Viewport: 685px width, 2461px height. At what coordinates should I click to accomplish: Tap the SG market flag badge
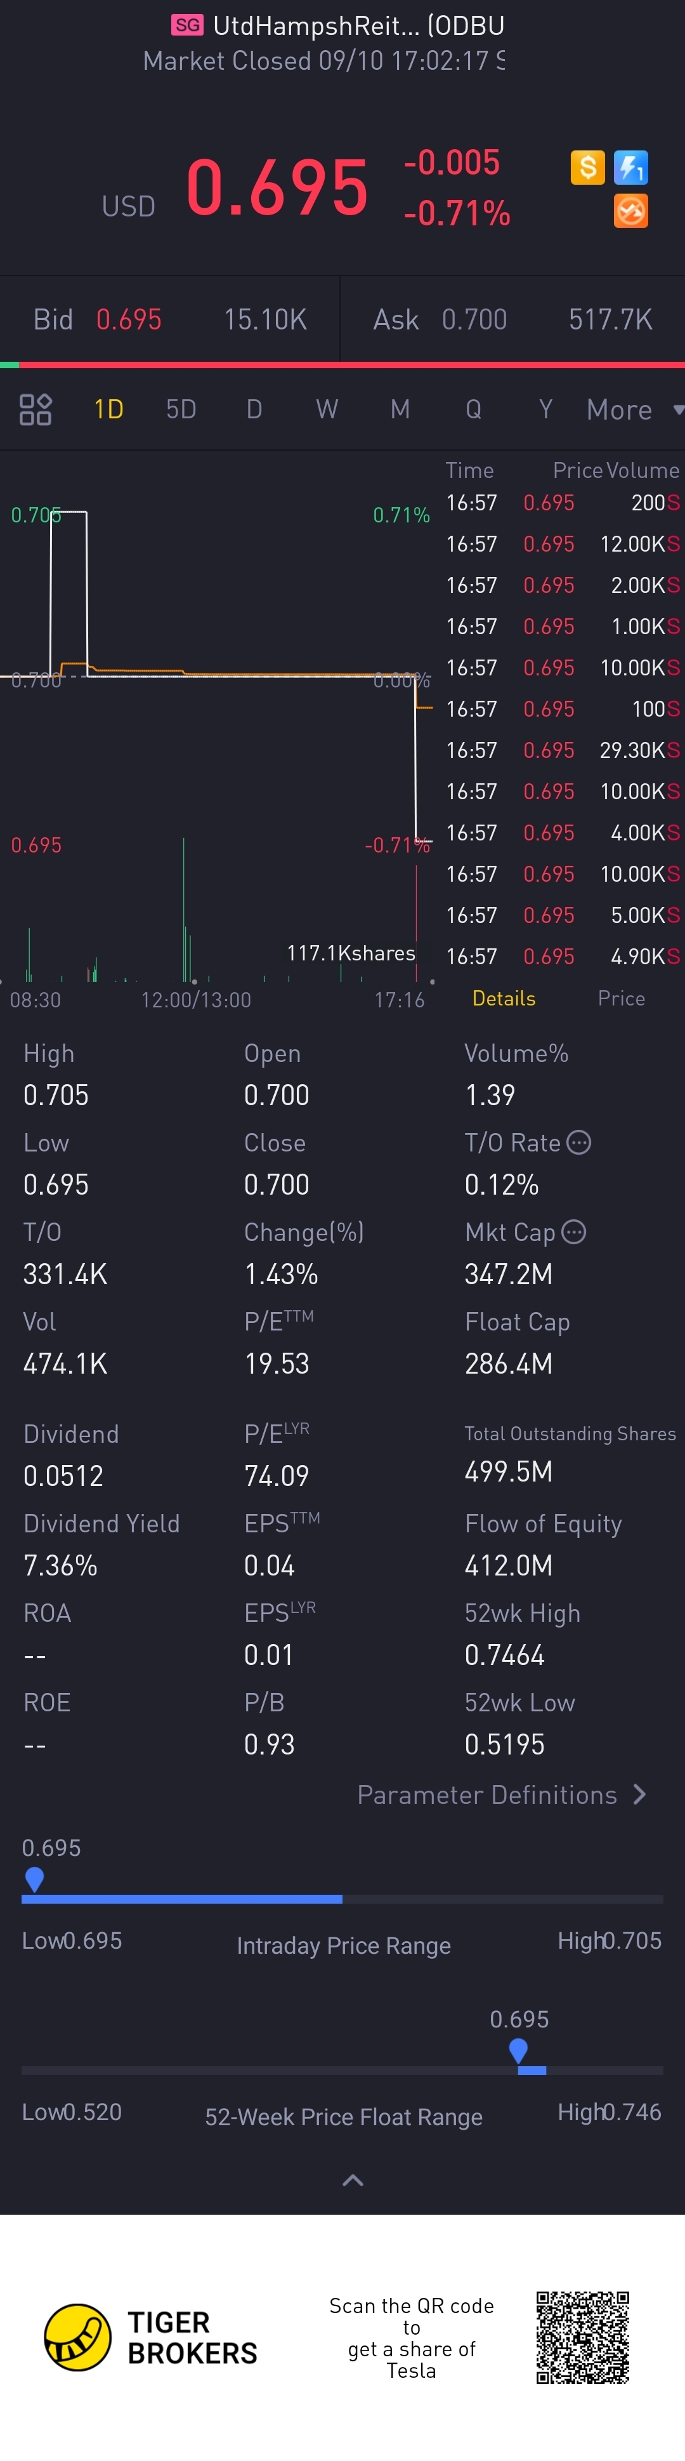click(x=188, y=25)
